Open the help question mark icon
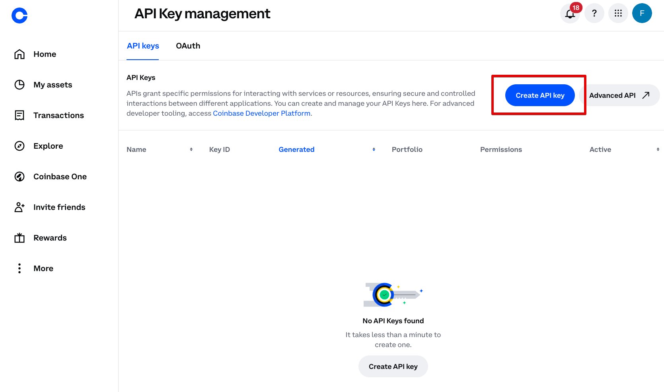Image resolution: width=664 pixels, height=392 pixels. [x=594, y=14]
